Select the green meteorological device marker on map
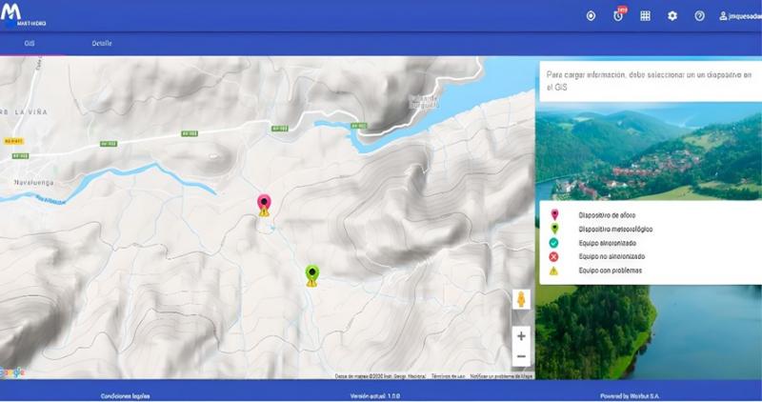Viewport: 762px width, 402px height. coord(311,274)
